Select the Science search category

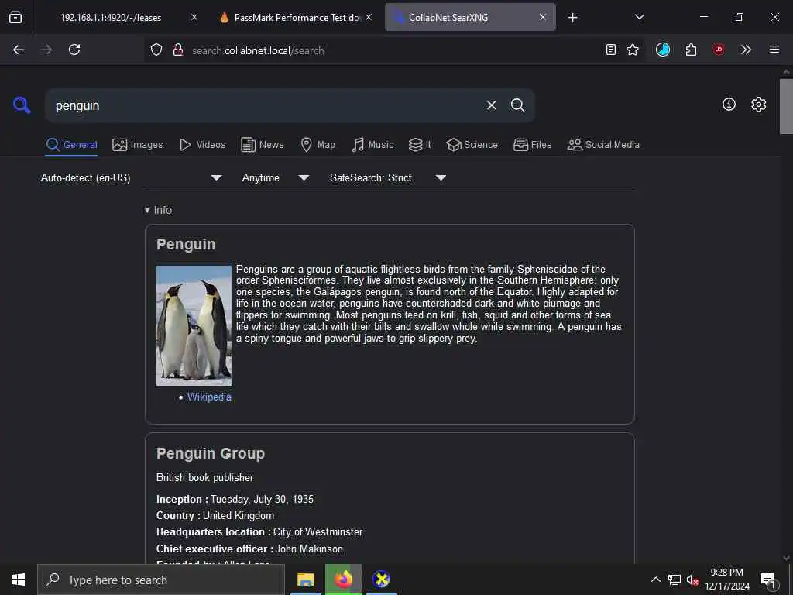coord(472,145)
